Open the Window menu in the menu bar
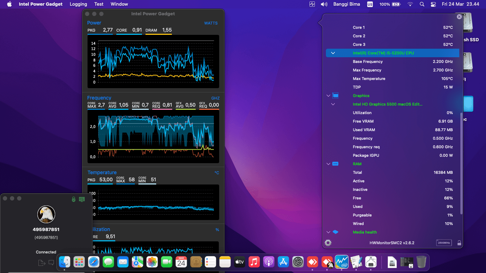 pos(119,4)
